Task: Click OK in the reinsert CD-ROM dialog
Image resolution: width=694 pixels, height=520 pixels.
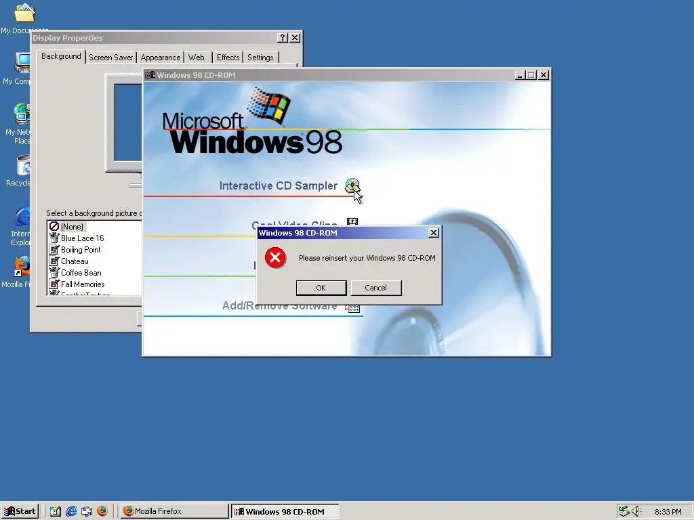Action: tap(321, 288)
